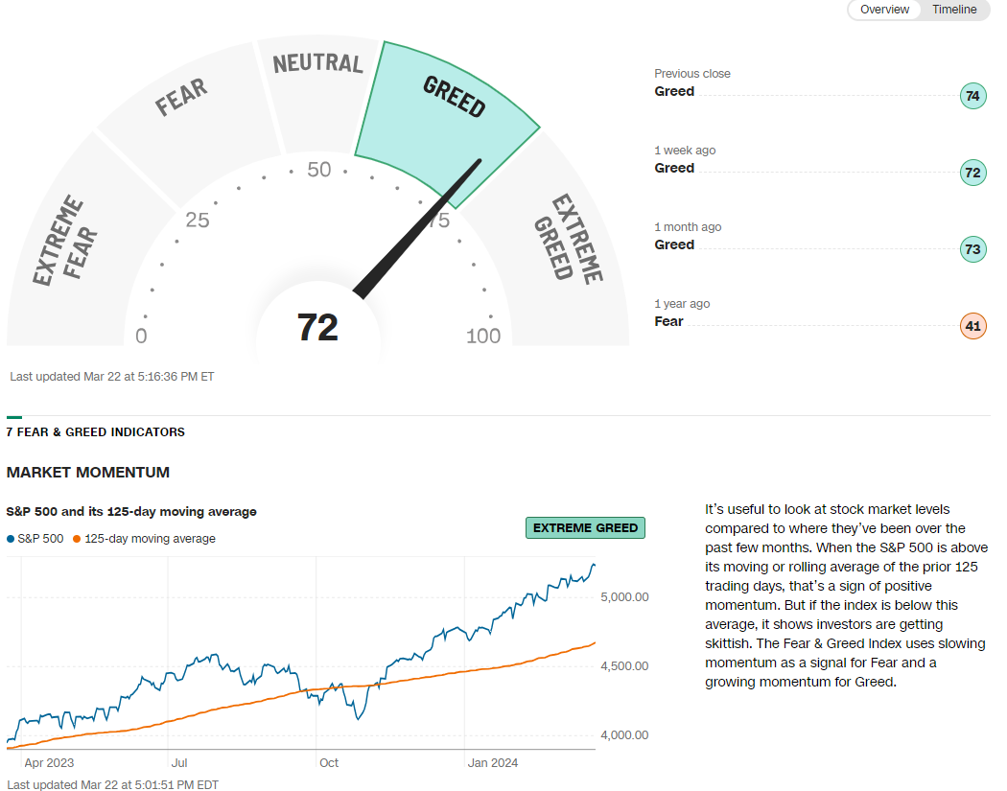Viewport: 1007px width, 791px height.
Task: Switch to the Timeline tab
Action: pyautogui.click(x=953, y=10)
